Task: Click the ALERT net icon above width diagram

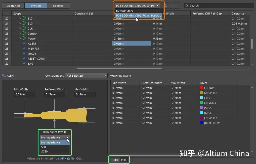Action: pyautogui.click(x=4, y=76)
